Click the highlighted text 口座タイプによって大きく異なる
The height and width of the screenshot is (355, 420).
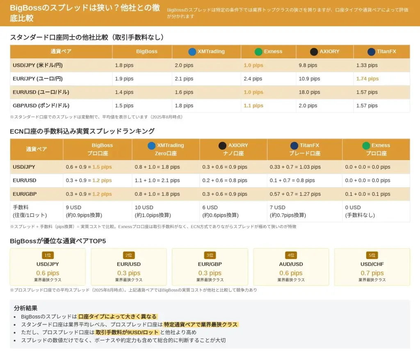pyautogui.click(x=118, y=316)
